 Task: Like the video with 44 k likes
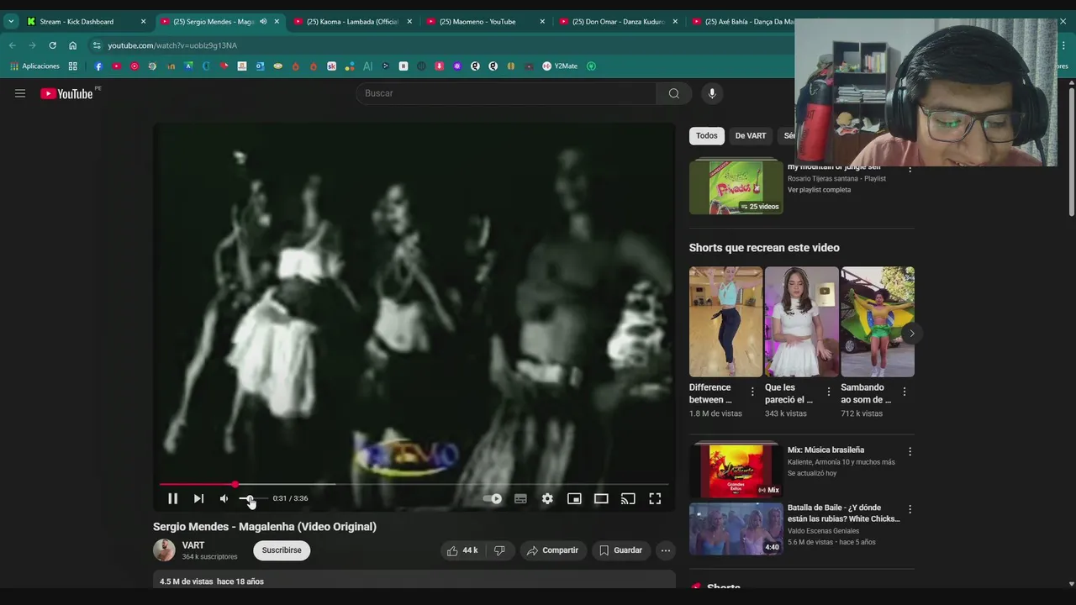(462, 550)
